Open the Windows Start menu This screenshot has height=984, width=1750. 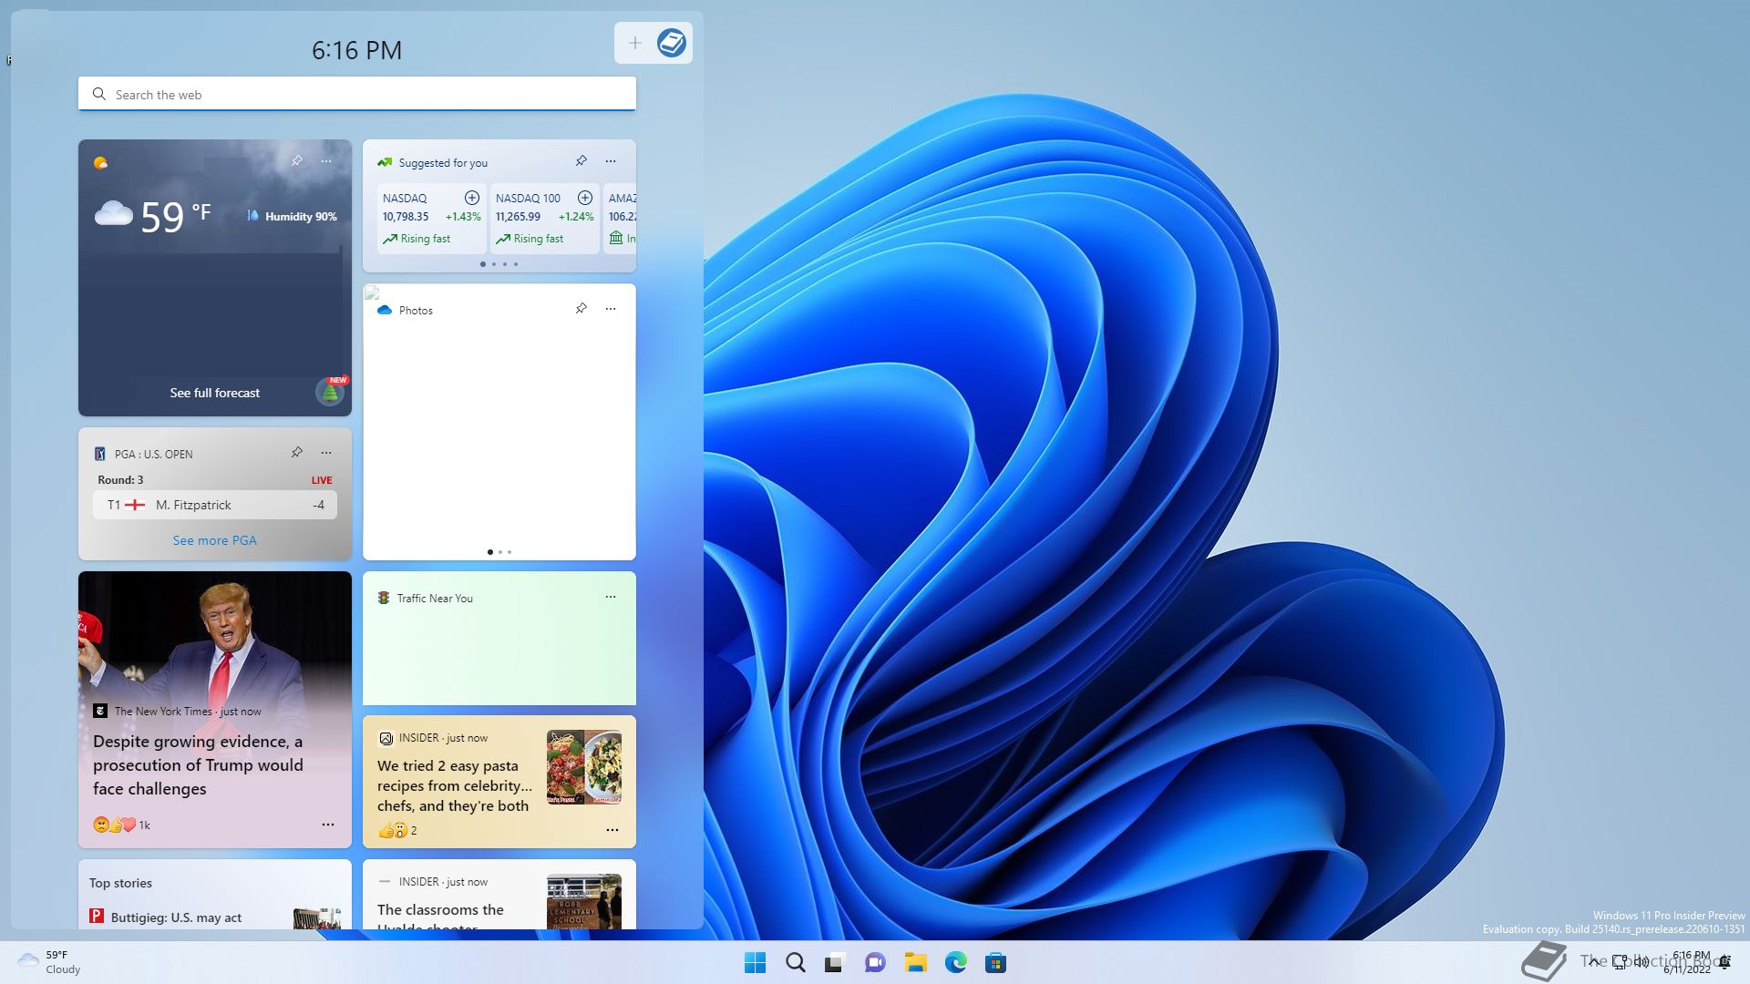[x=755, y=962]
